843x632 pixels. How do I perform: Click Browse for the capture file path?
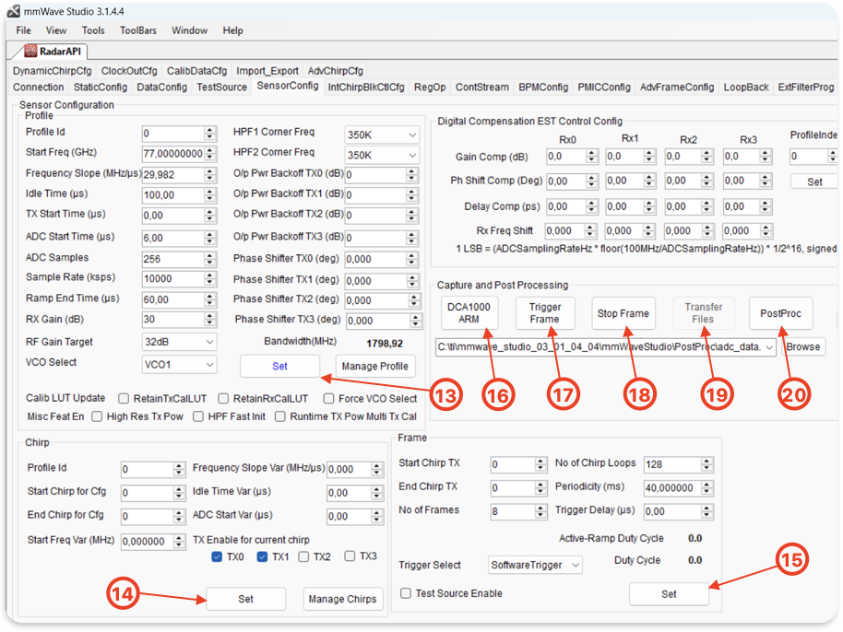click(803, 347)
